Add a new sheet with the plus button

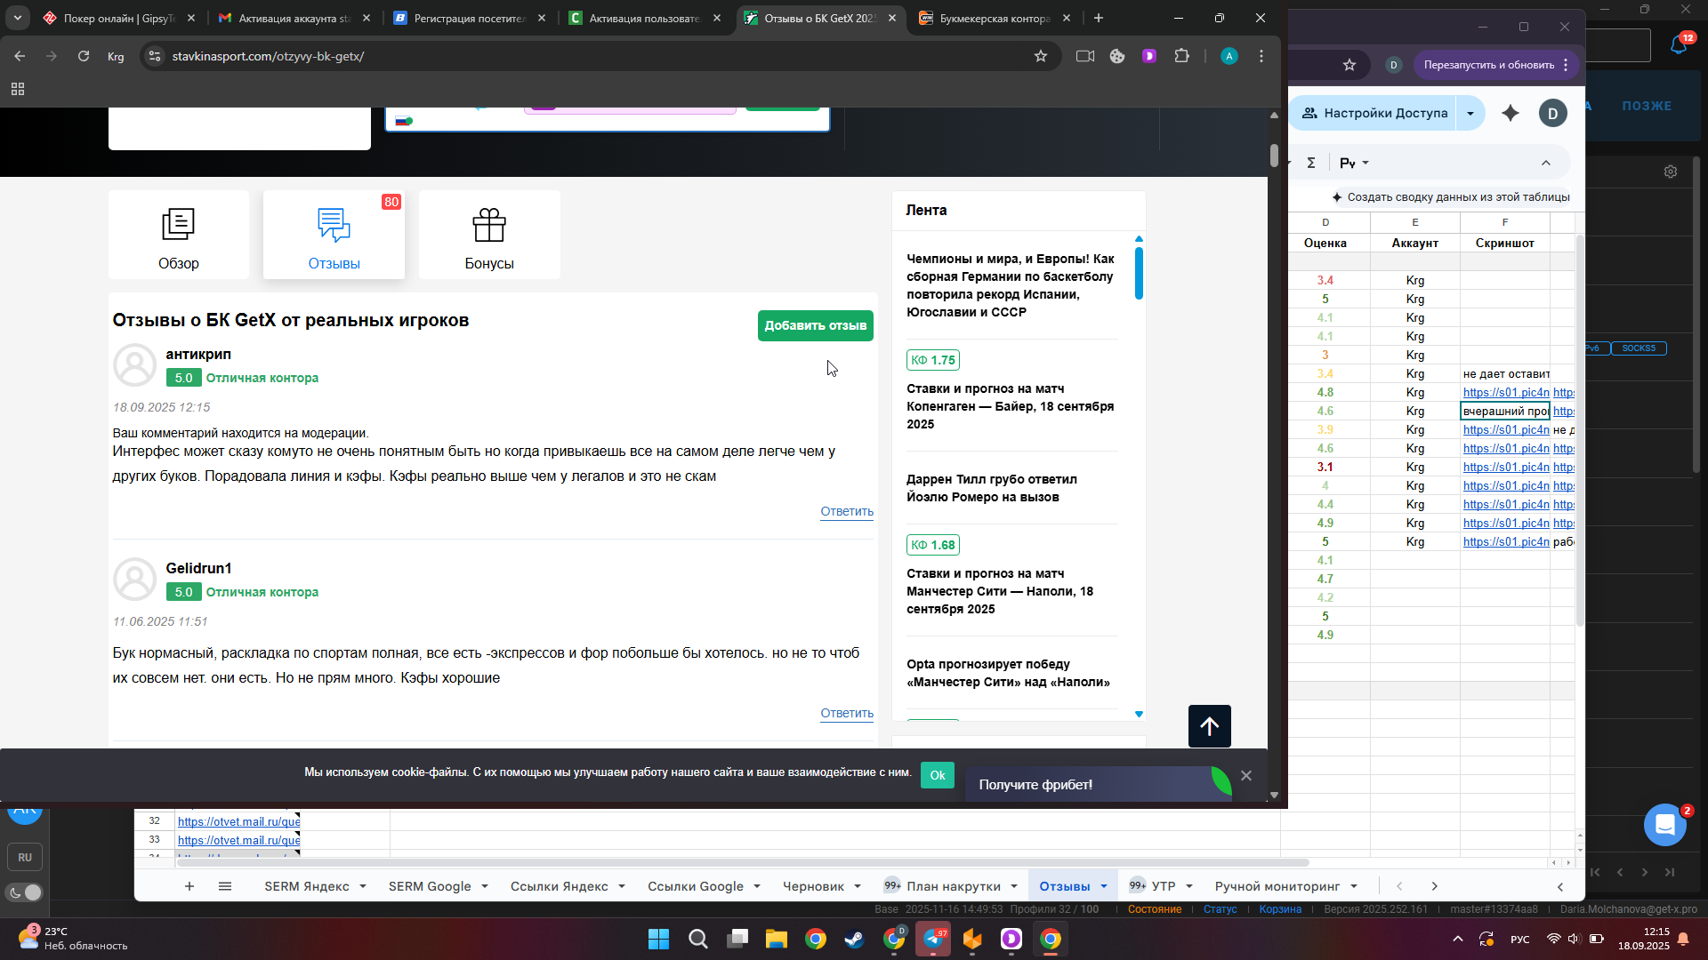[189, 886]
